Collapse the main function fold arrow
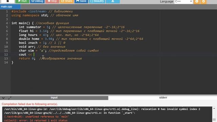217x122 pixels. coord(9,23)
